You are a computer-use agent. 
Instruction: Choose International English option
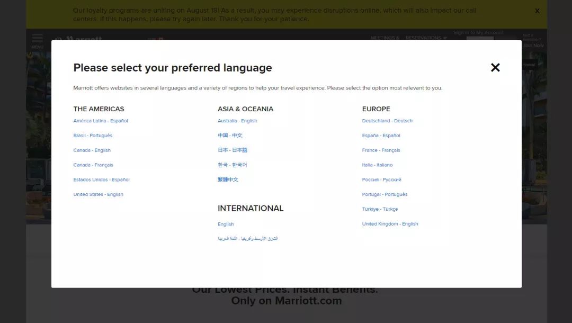pyautogui.click(x=226, y=224)
